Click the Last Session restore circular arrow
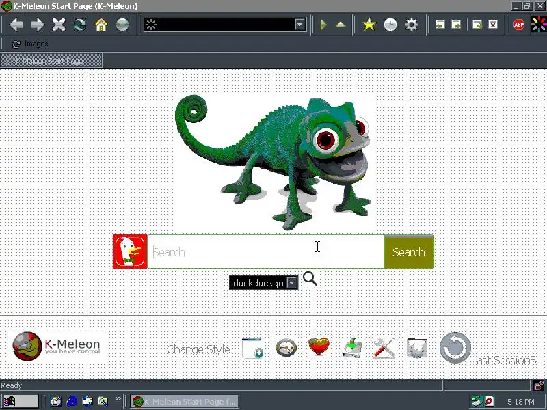 pos(455,348)
